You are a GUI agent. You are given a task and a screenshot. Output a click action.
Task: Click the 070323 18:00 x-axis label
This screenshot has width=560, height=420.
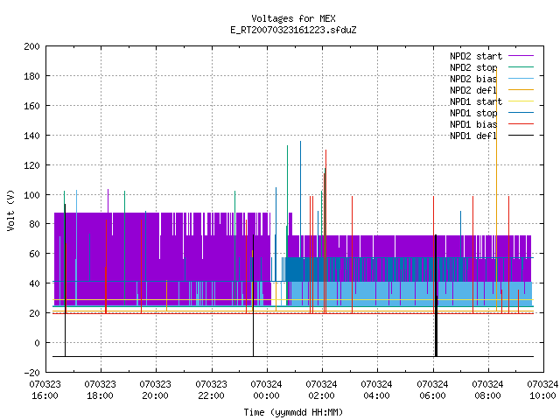tap(101, 390)
